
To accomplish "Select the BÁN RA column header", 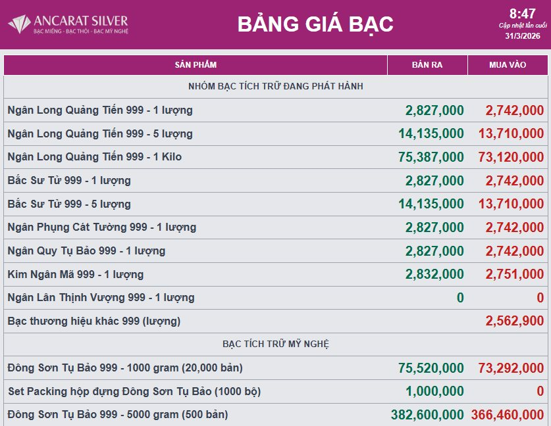I will [427, 64].
